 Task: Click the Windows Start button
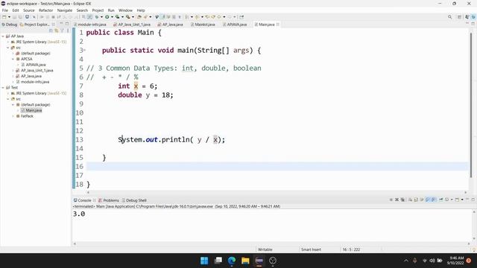pos(204,261)
